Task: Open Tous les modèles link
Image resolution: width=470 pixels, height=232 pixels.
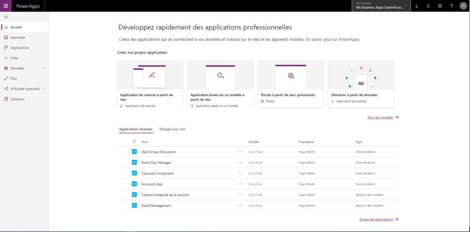Action: [x=383, y=117]
